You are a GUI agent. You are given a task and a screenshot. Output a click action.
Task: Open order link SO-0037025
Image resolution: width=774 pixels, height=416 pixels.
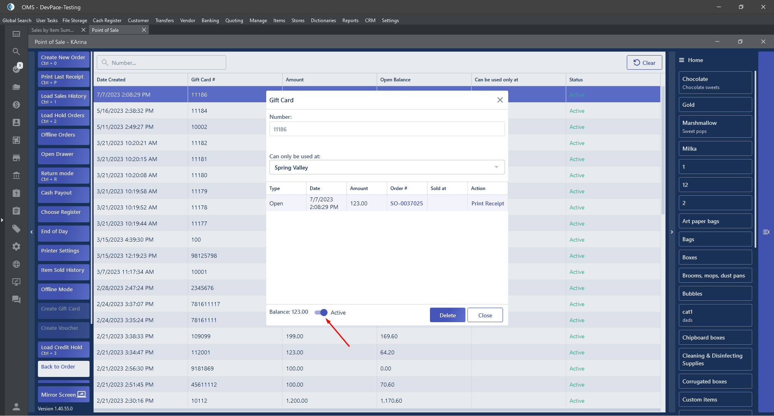(x=407, y=203)
